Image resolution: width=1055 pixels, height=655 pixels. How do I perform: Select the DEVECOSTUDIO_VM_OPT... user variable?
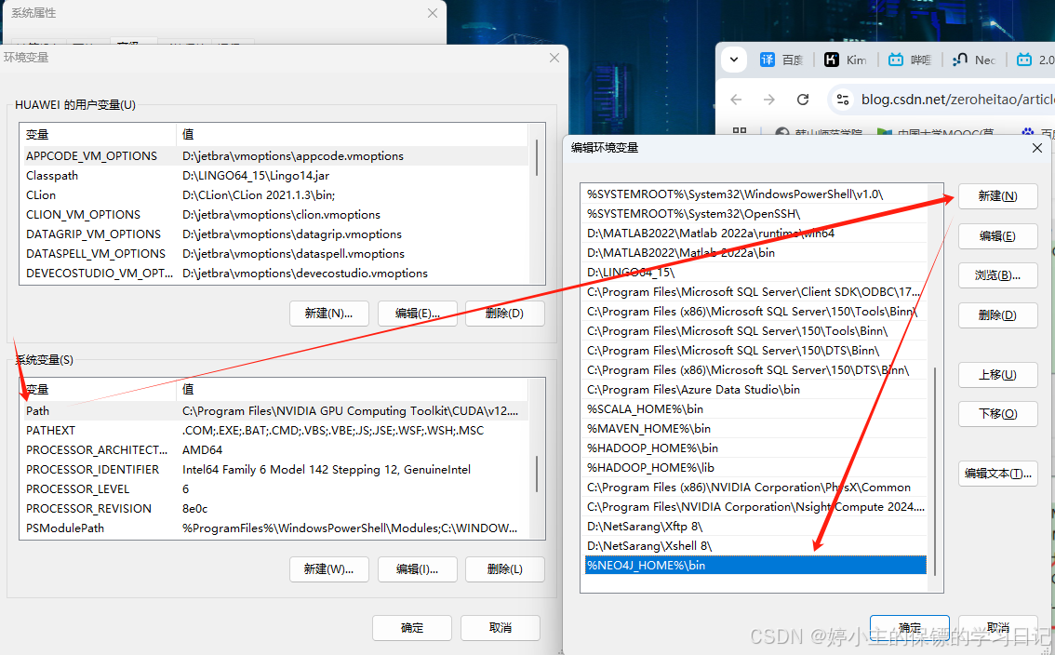[x=276, y=273]
